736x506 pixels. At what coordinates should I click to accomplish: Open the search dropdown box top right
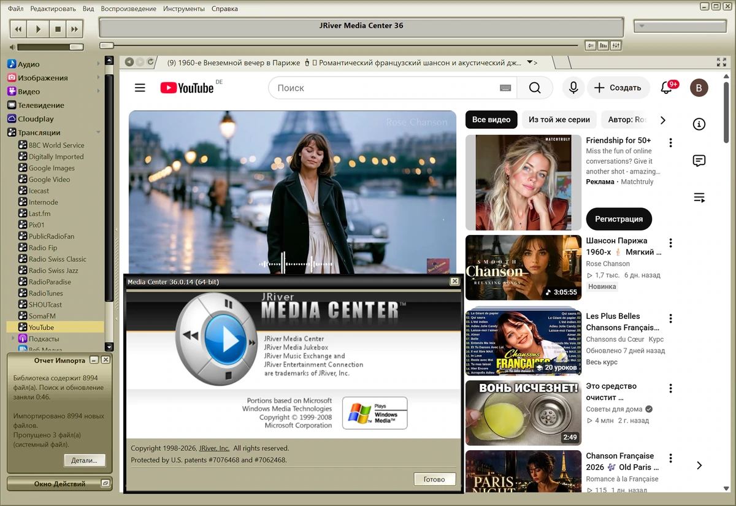click(x=679, y=26)
